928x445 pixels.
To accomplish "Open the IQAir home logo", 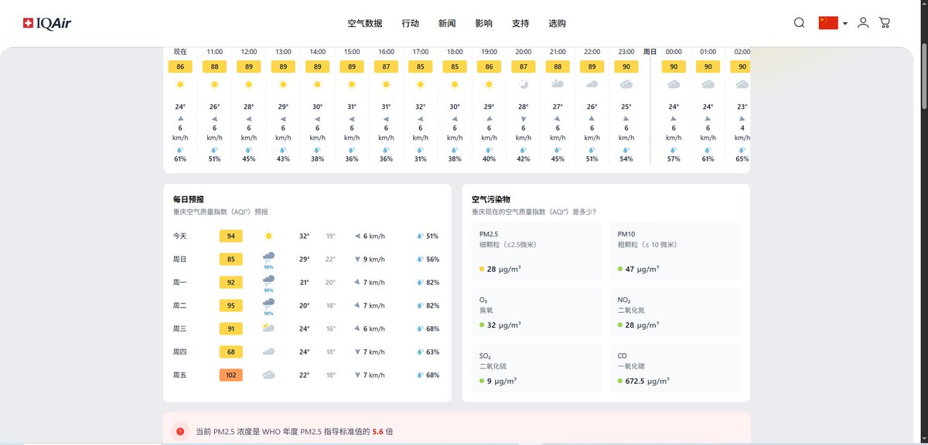I will coord(47,23).
